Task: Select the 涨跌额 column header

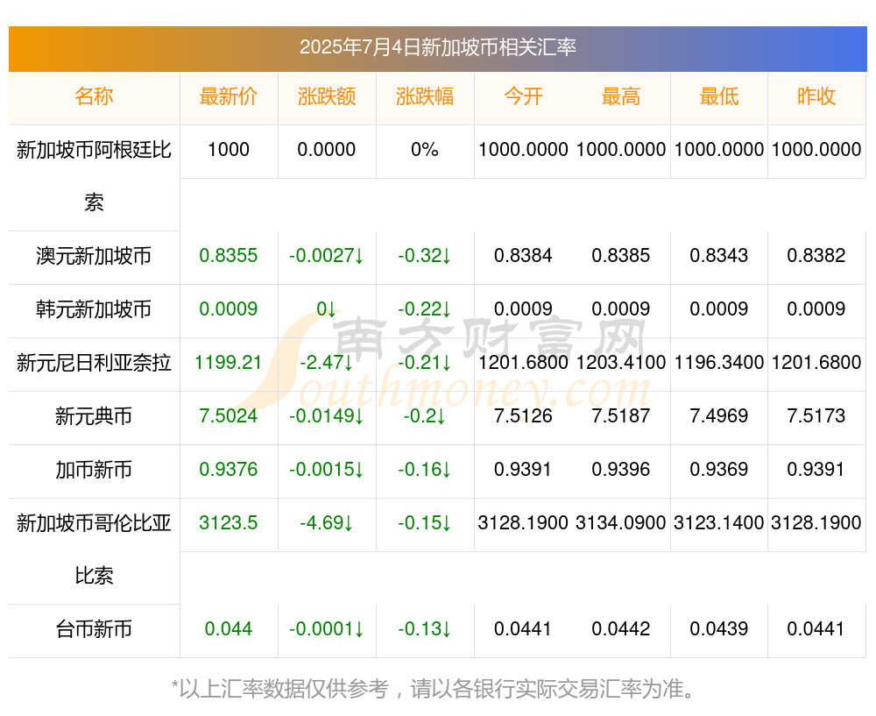Action: (x=326, y=96)
